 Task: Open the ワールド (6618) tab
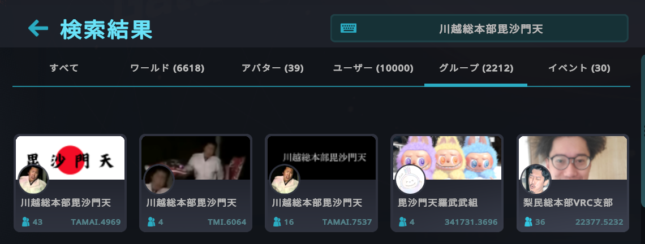pyautogui.click(x=167, y=68)
